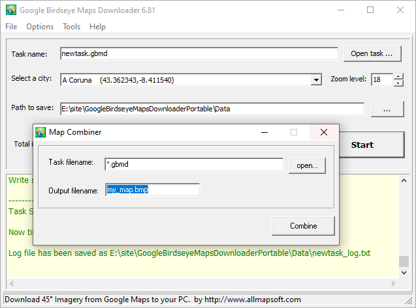The width and height of the screenshot is (416, 308).
Task: Click the Start button
Action: 372,145
